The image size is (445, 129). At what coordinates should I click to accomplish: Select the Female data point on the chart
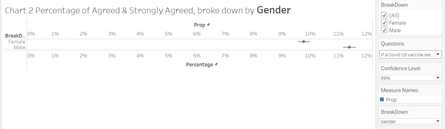coord(304,42)
